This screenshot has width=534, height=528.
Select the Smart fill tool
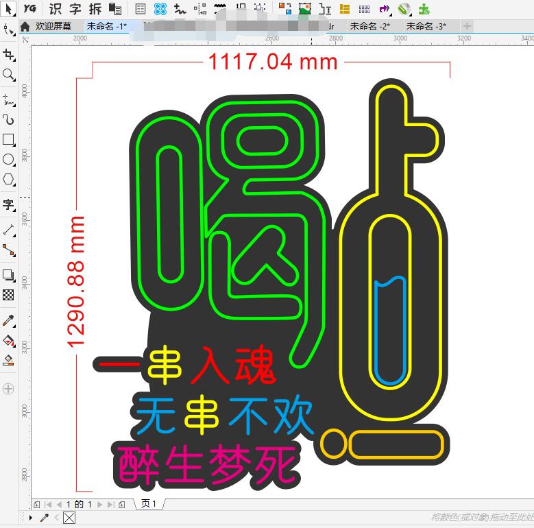point(8,360)
